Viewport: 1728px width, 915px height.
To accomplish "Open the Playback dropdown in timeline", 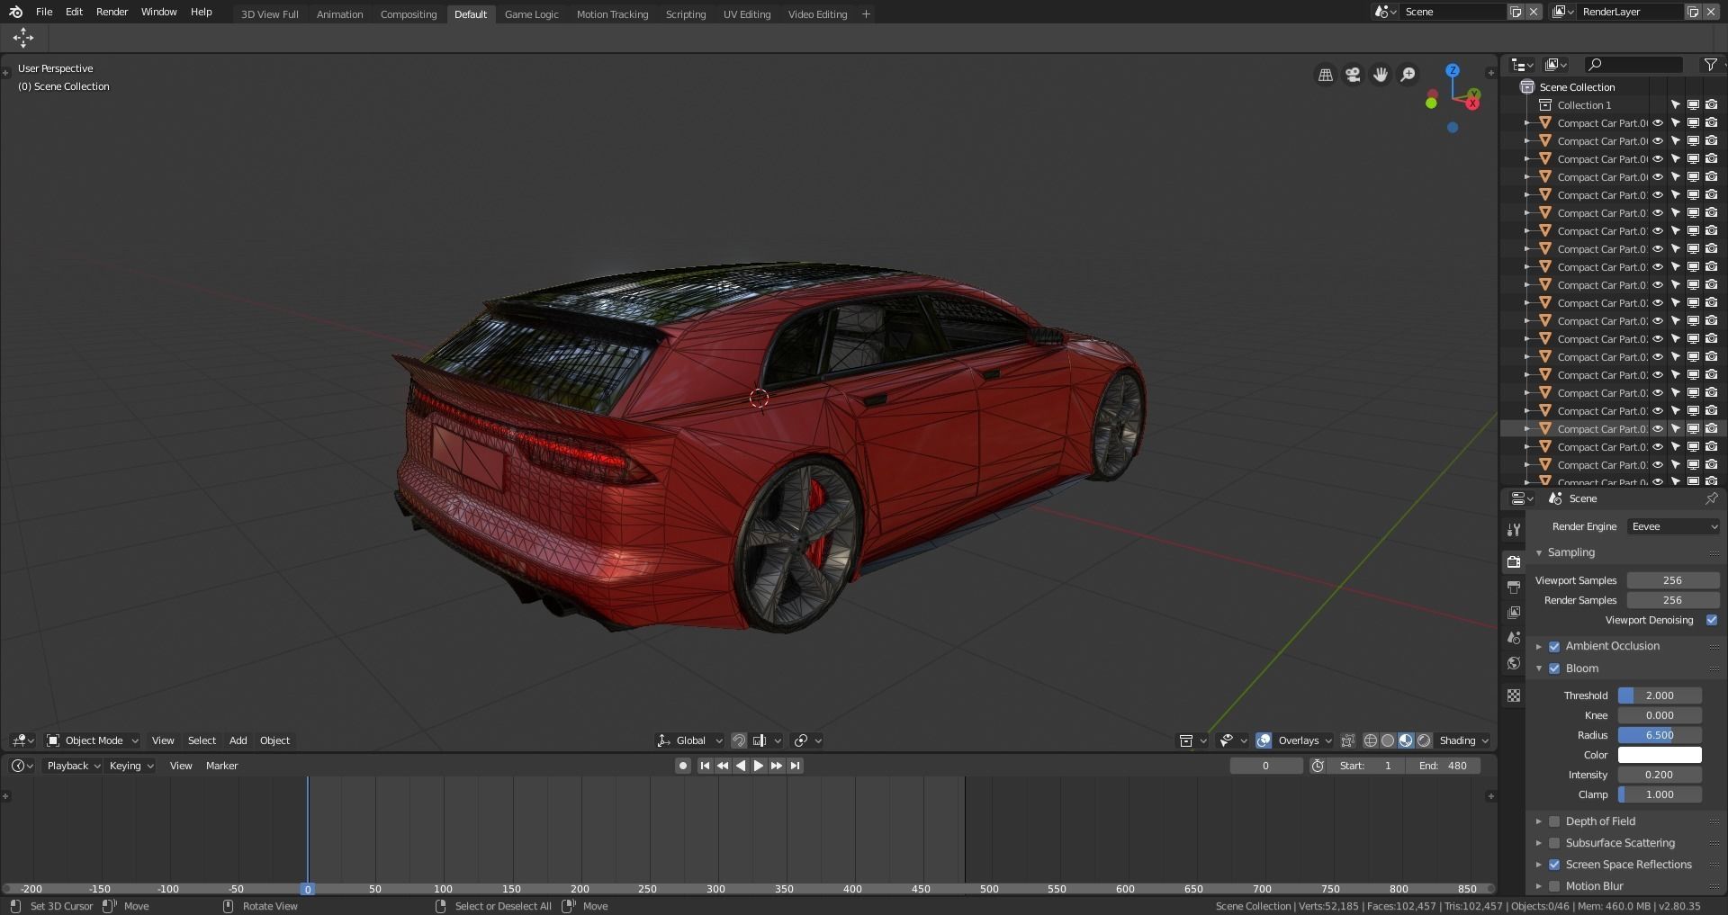I will tap(73, 766).
